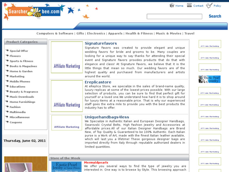The height and width of the screenshot is (172, 229).
Task: Click the sidebar room photo advertisement
Action: (26, 164)
